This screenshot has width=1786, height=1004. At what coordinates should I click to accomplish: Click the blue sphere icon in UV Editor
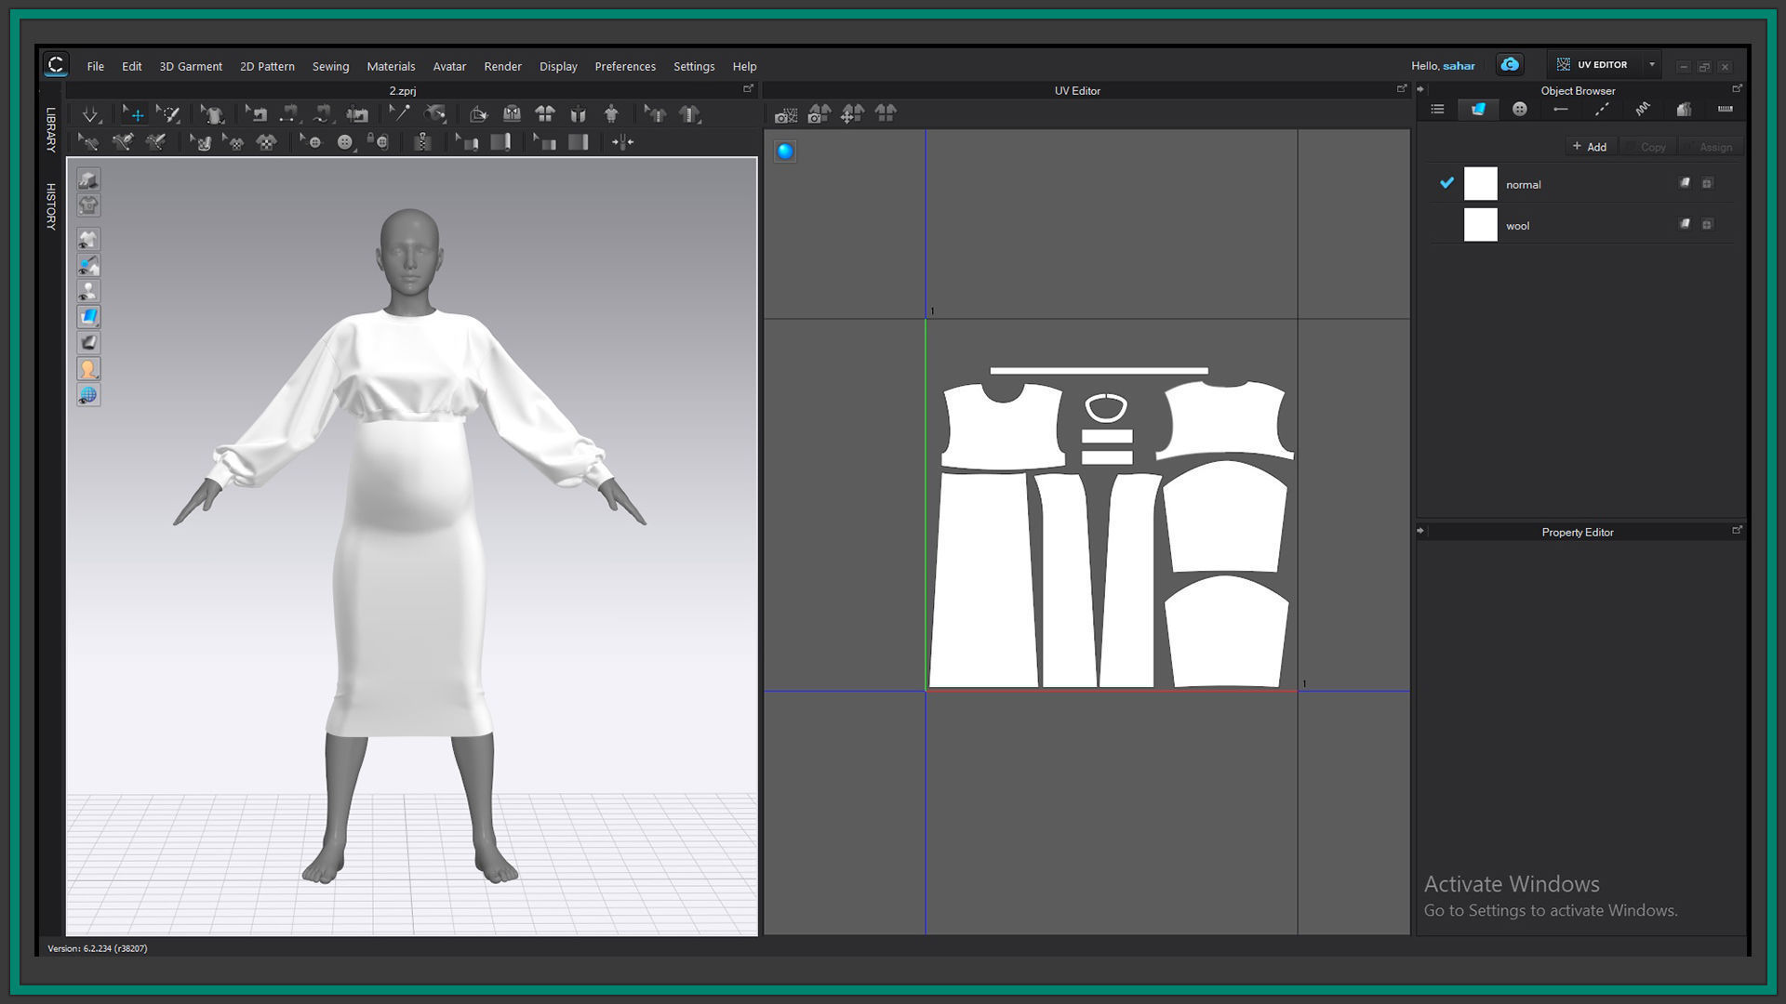pyautogui.click(x=785, y=152)
